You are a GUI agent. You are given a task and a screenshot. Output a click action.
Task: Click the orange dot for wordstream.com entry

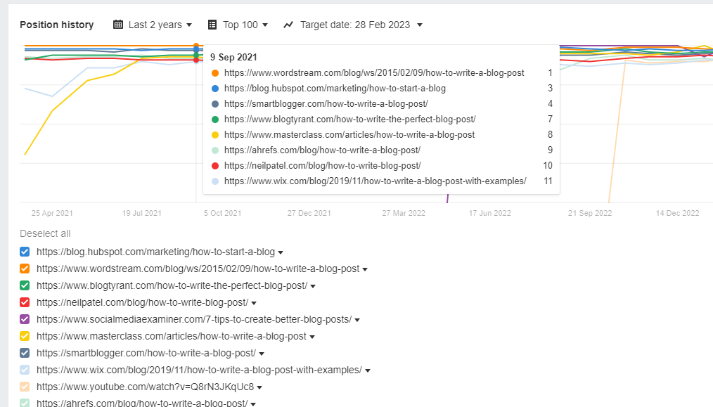(x=214, y=72)
